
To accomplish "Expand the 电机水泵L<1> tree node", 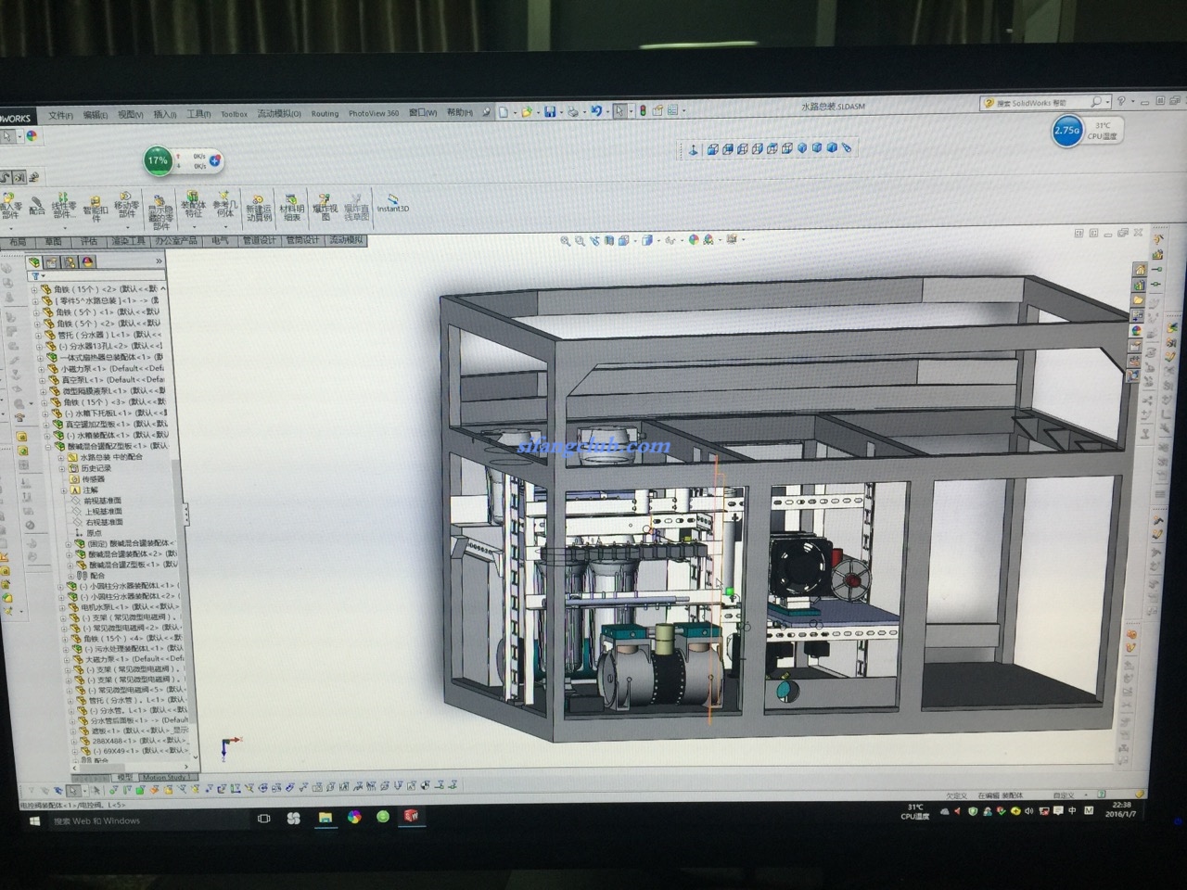I will click(x=61, y=607).
